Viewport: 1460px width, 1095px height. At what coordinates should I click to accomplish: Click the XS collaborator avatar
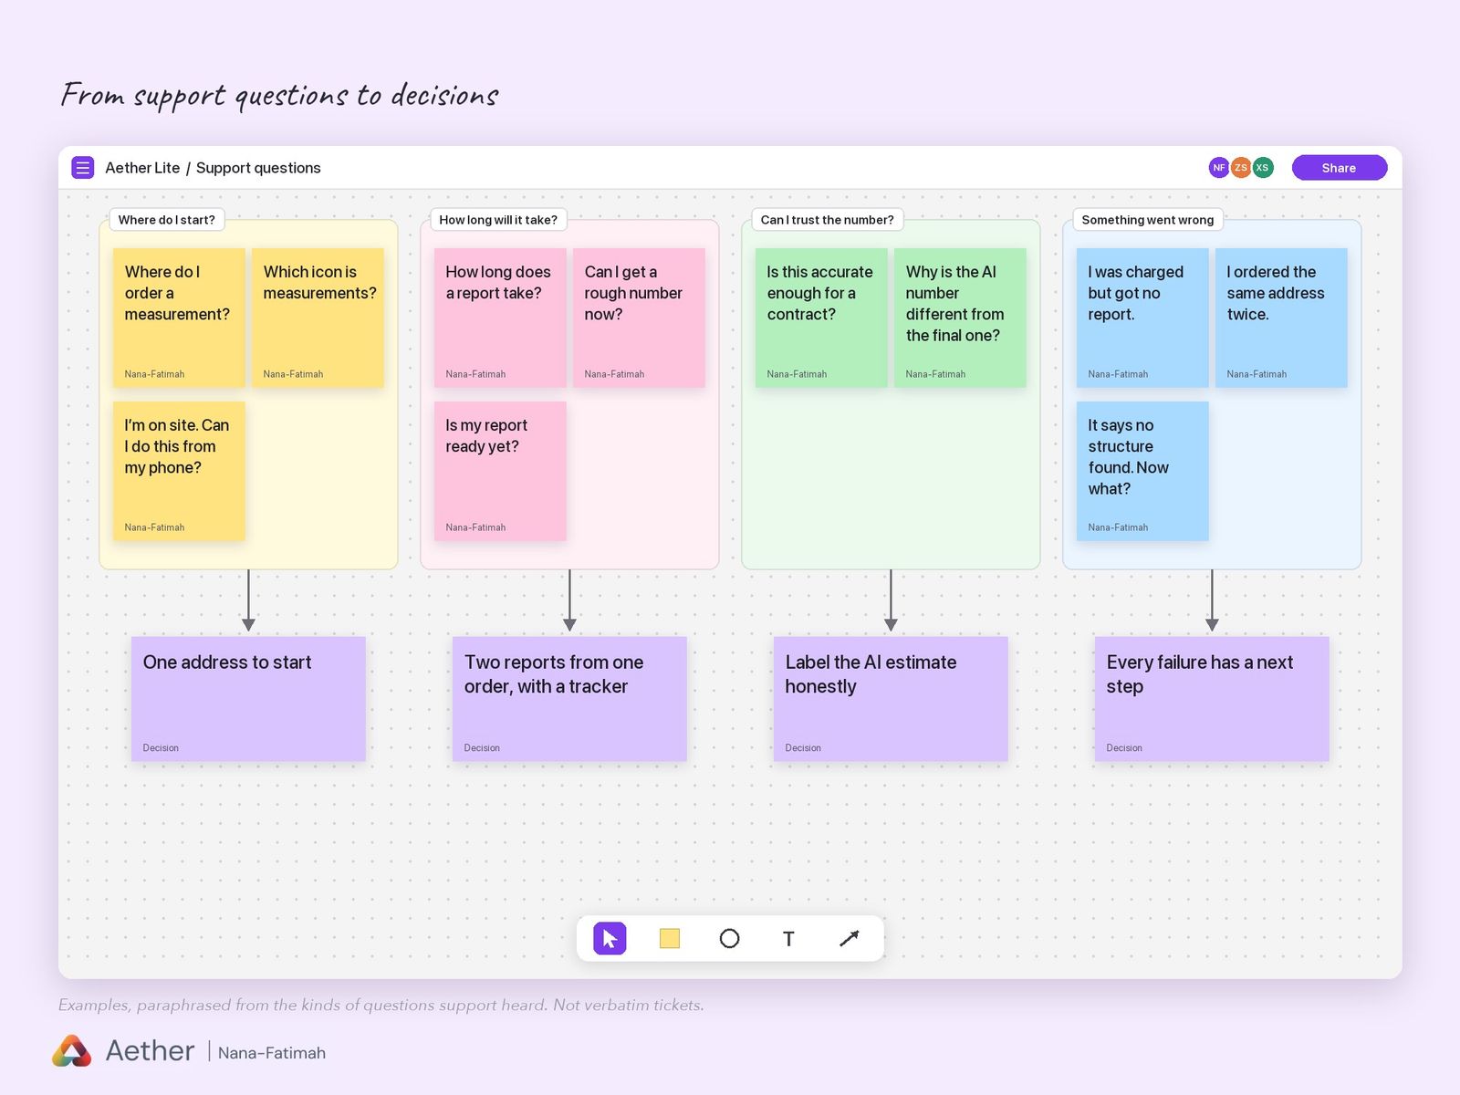[1263, 168]
